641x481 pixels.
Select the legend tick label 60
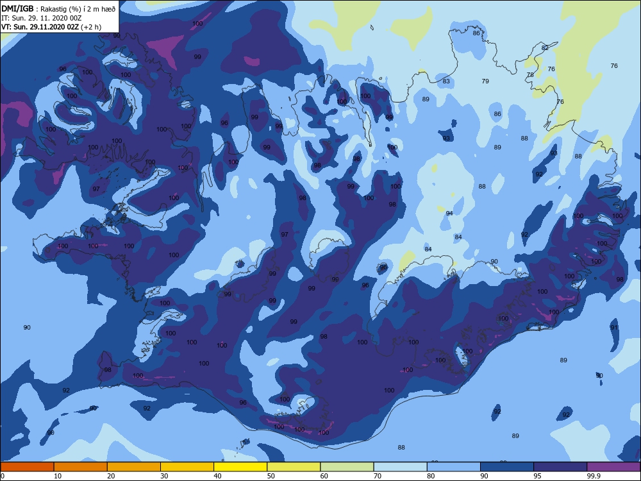(x=324, y=476)
